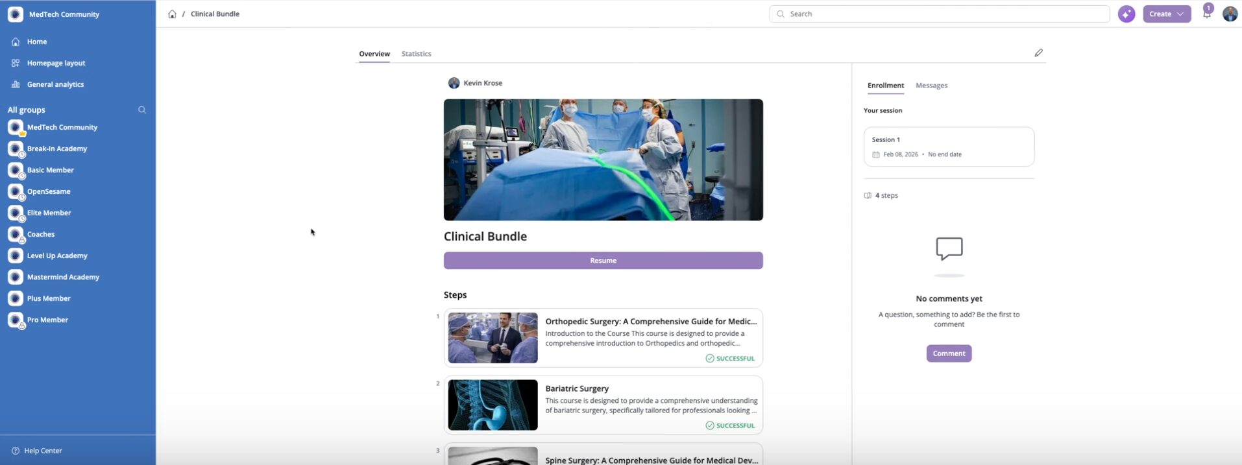Expand the Create dropdown button

[x=1166, y=14]
